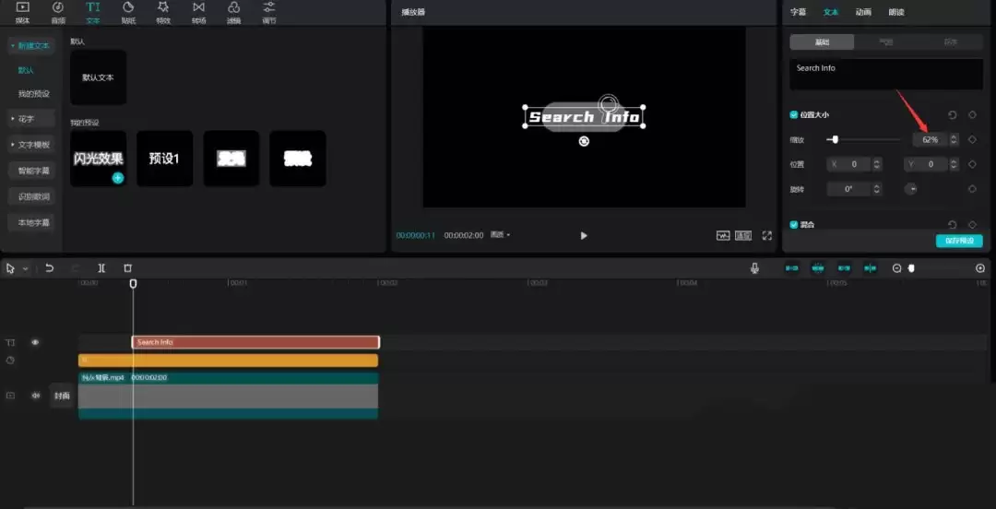The height and width of the screenshot is (509, 996).
Task: Hide the text track with the eye icon
Action: (x=35, y=342)
